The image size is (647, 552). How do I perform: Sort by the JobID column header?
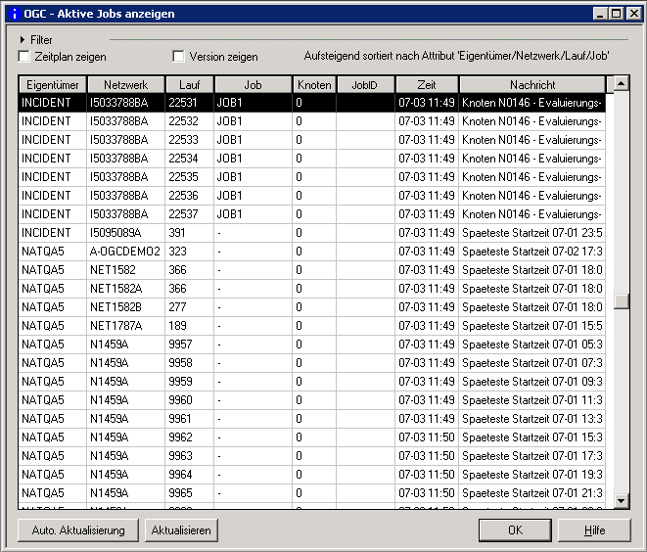point(365,84)
